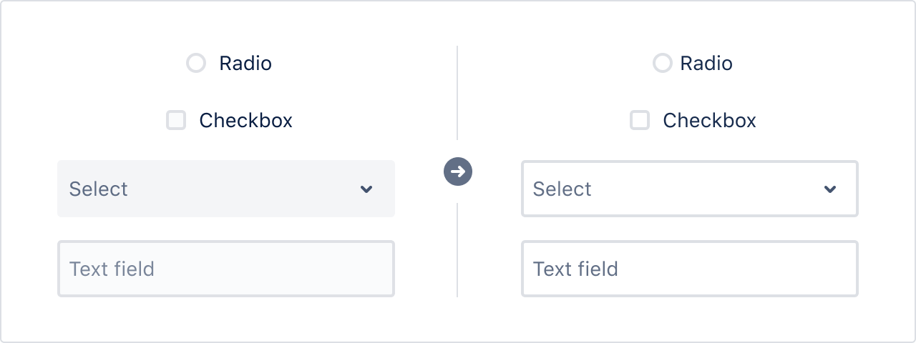Viewport: 916px width, 343px height.
Task: Click the chevron icon in the outlined Select
Action: coord(830,189)
